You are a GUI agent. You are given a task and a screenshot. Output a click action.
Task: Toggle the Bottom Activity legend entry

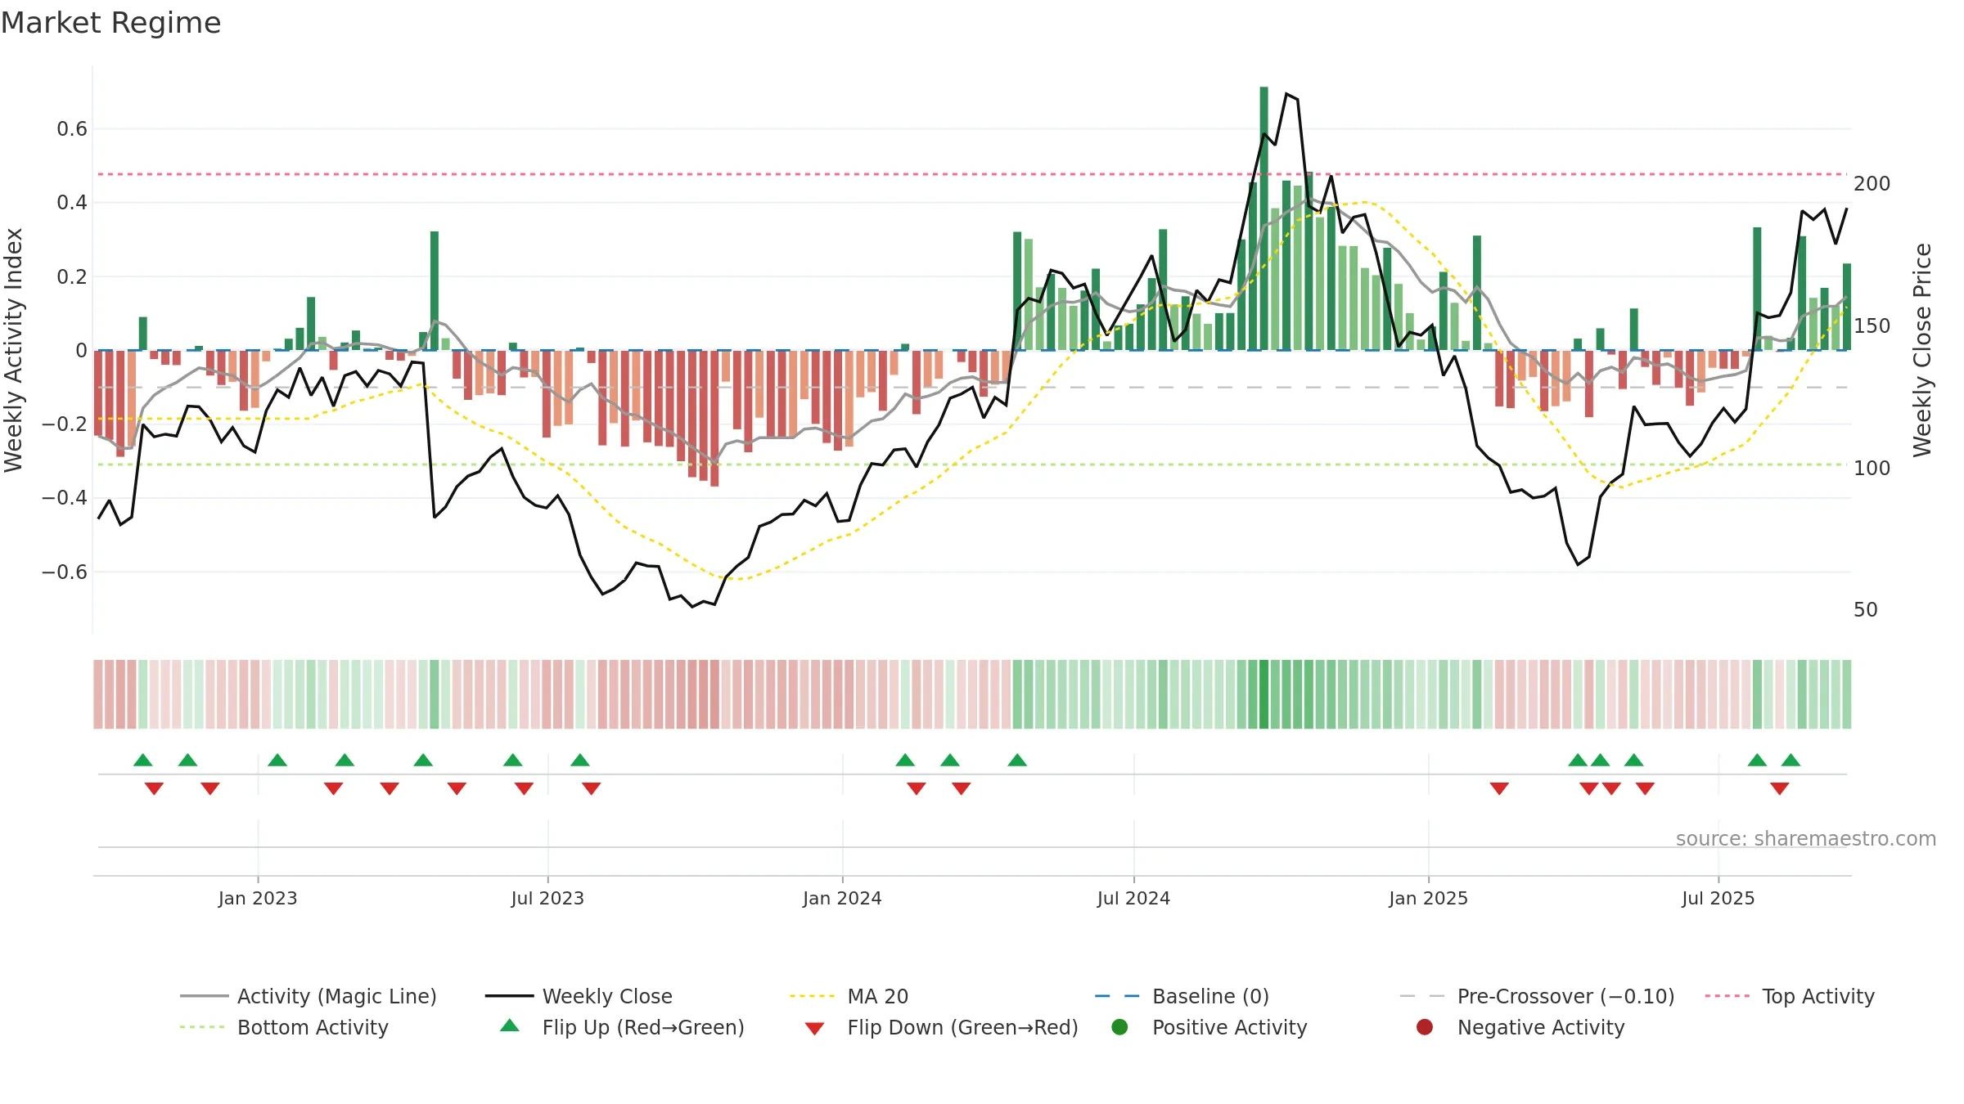pyautogui.click(x=284, y=1027)
